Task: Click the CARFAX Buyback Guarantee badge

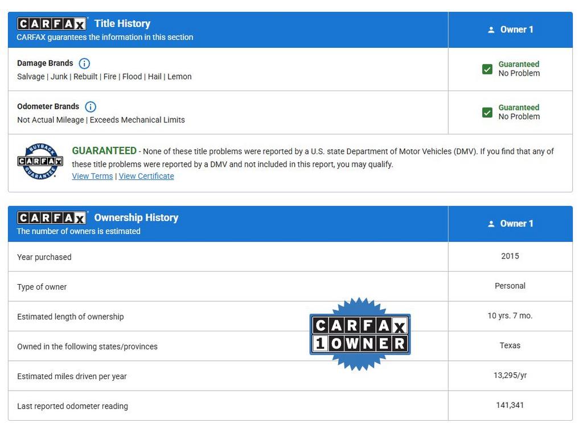Action: (40, 161)
